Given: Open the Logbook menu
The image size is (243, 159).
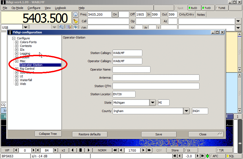Looking at the screenshot, I should click(x=61, y=8).
